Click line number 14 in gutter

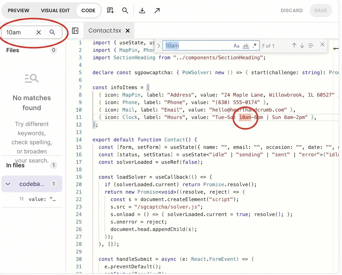click(79, 140)
